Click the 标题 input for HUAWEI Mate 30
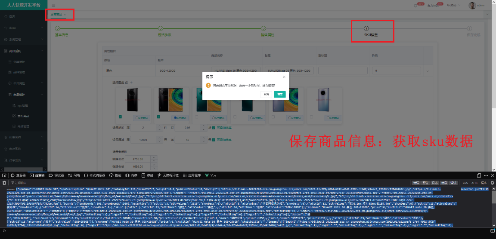The image size is (496, 239). point(289,71)
